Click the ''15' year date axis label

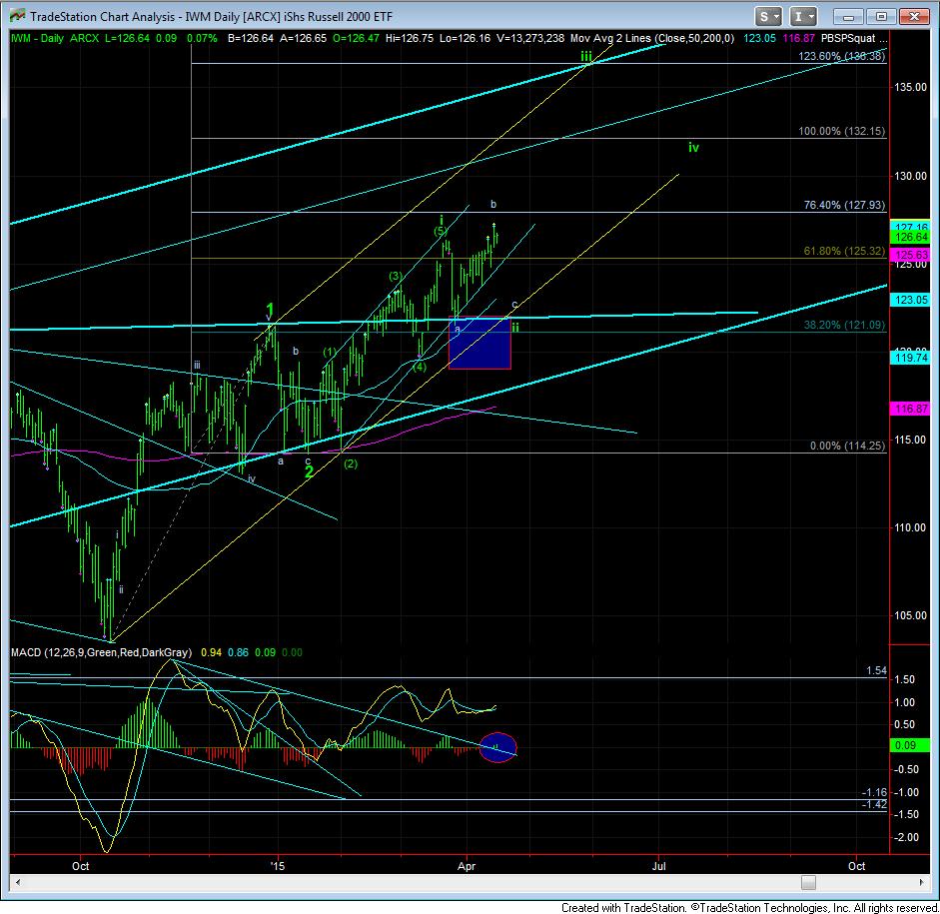277,866
